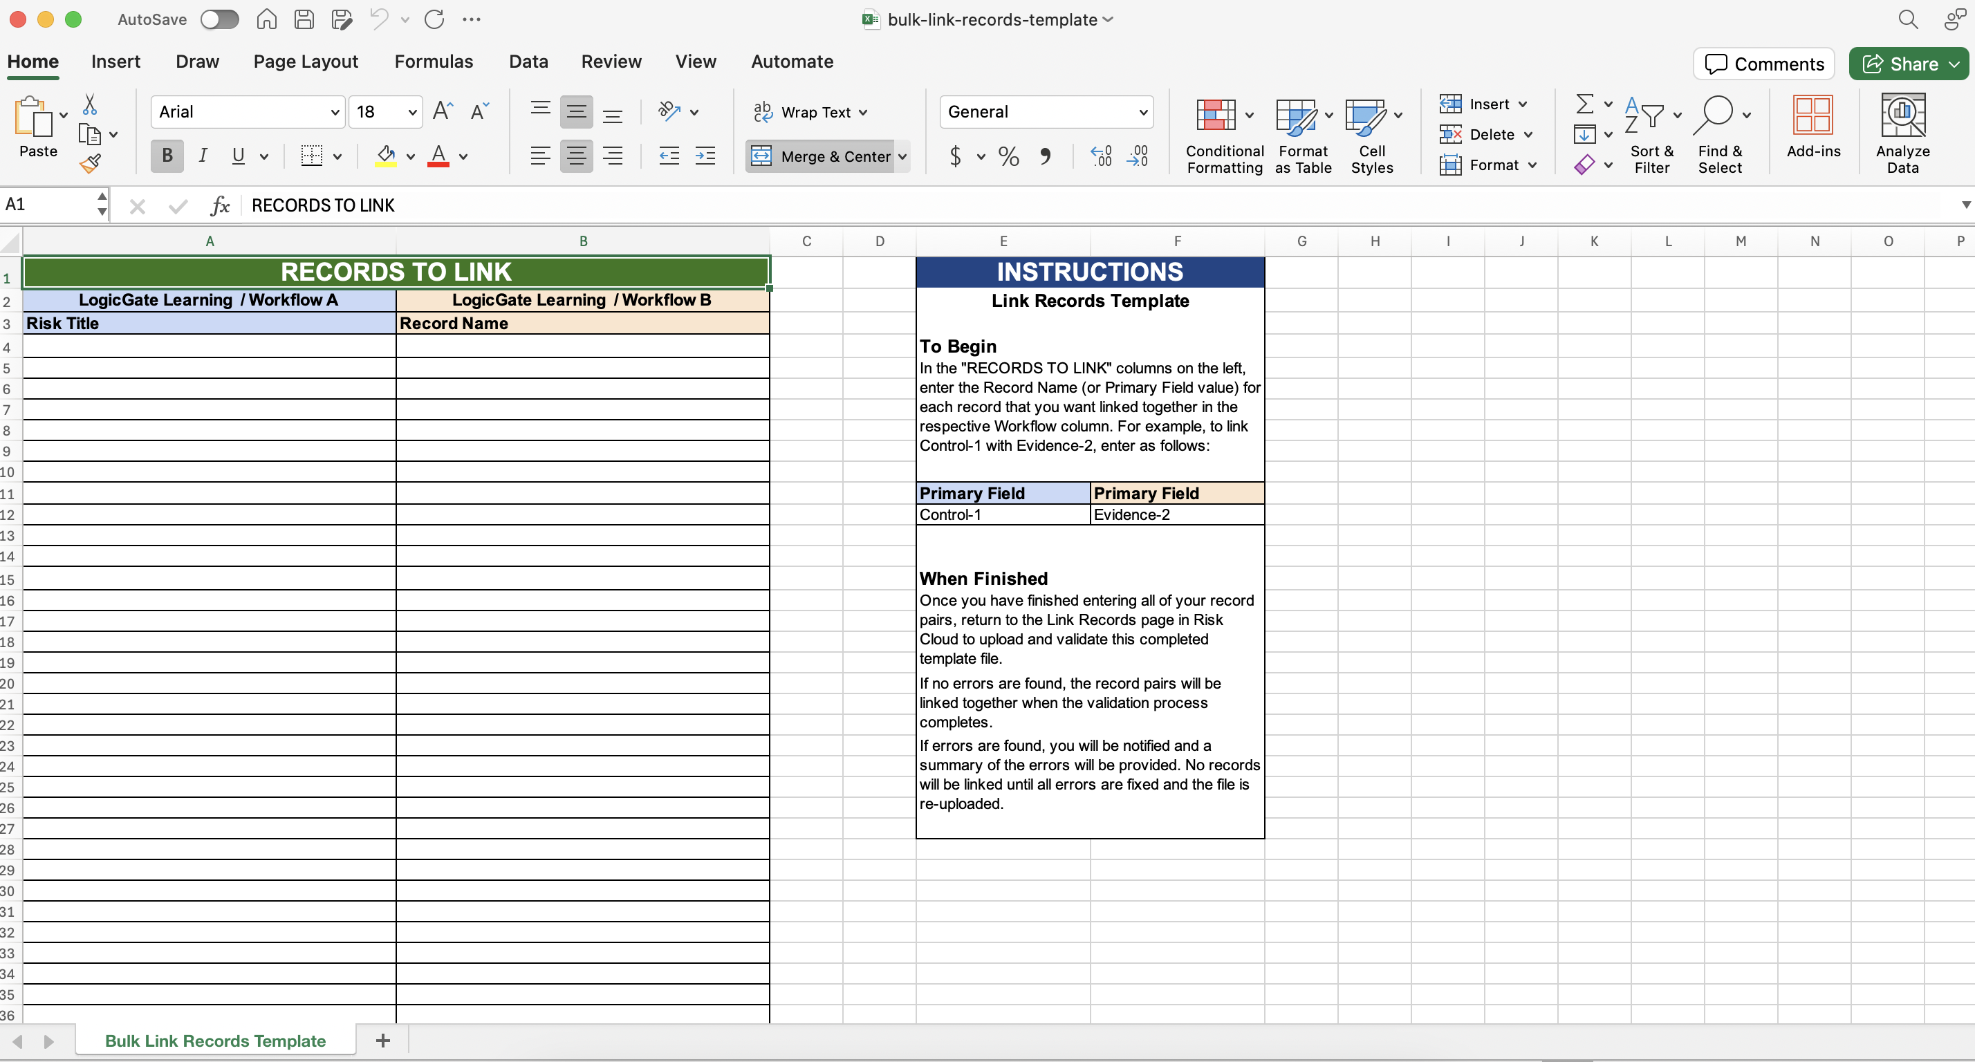Apply the yellow fill color
The height and width of the screenshot is (1062, 1975).
387,156
